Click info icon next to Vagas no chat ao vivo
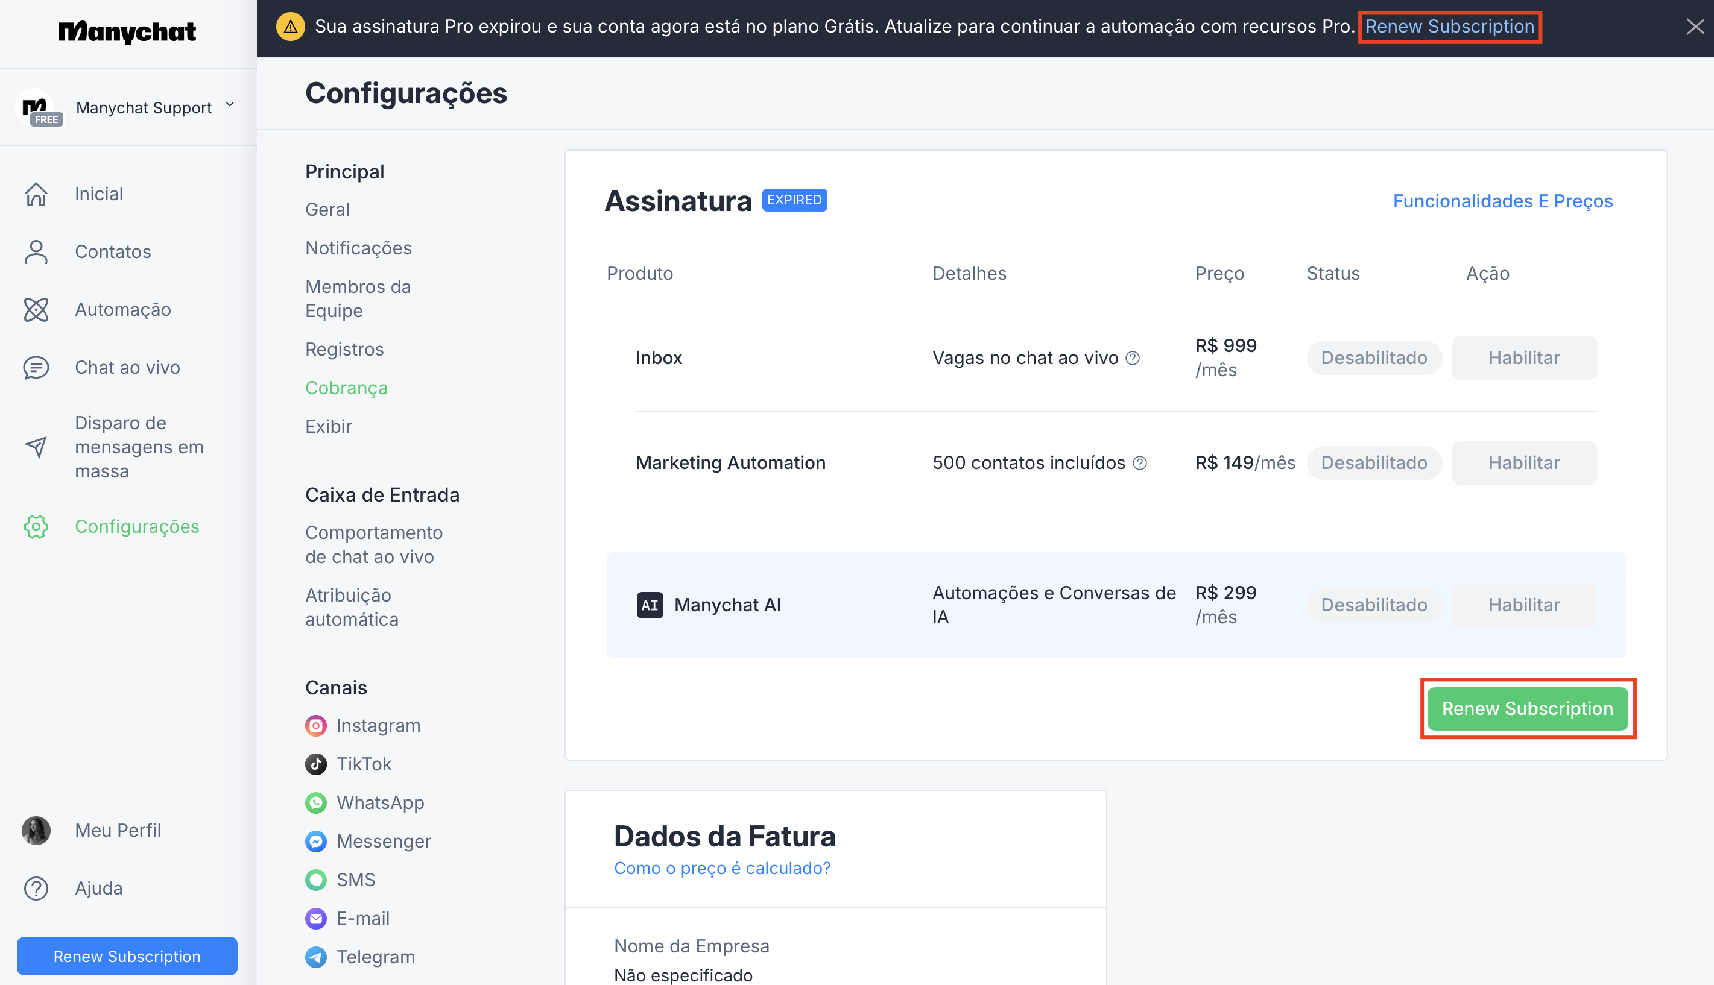This screenshot has height=985, width=1714. (x=1133, y=359)
